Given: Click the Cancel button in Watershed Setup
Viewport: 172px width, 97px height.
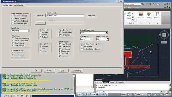Looking at the screenshot, I should click(x=49, y=71).
